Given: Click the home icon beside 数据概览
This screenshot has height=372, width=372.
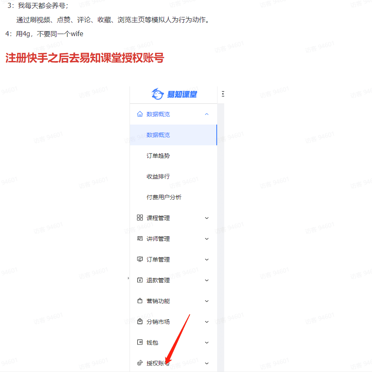Looking at the screenshot, I should pos(140,114).
